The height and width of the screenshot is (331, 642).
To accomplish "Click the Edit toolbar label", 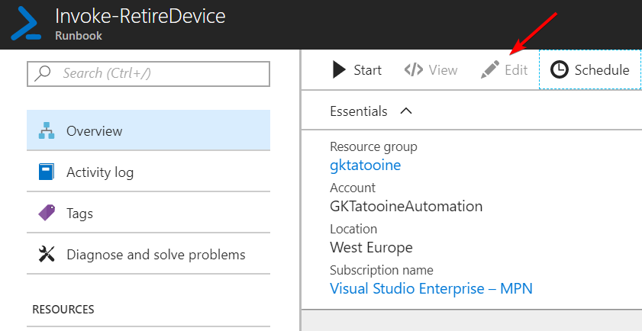I will [516, 70].
